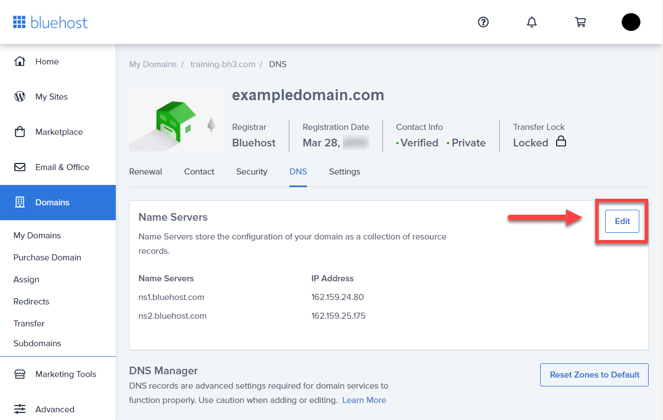
Task: Follow the Learn More link
Action: (364, 400)
